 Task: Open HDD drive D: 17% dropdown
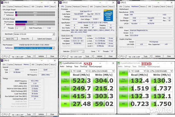(x=160, y=71)
